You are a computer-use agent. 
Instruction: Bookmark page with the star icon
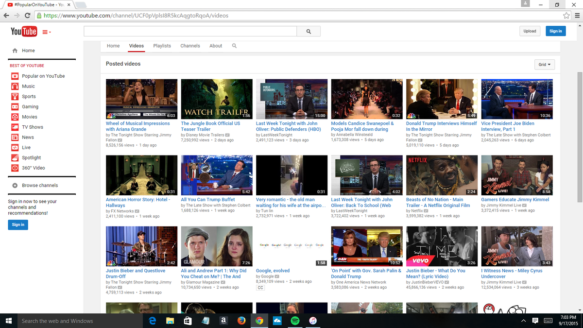566,16
